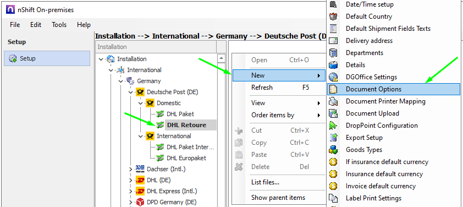
Task: Open the File menu
Action: click(x=15, y=25)
